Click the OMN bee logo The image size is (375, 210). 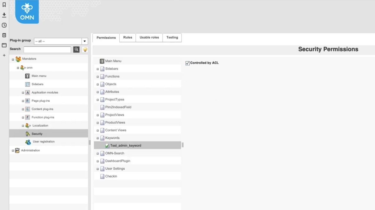[27, 12]
